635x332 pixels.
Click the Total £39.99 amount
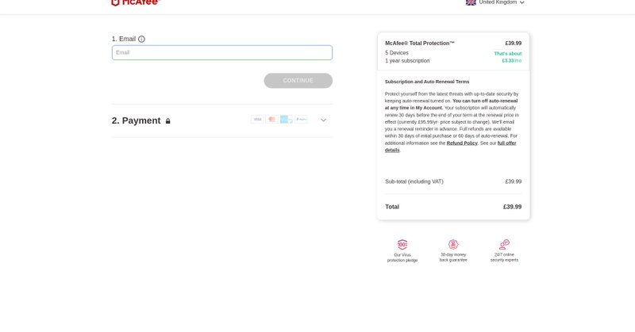tap(512, 207)
